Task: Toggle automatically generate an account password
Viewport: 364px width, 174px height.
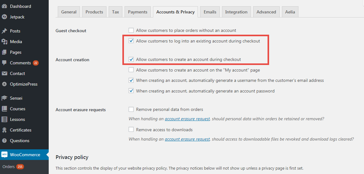Action: pyautogui.click(x=131, y=91)
